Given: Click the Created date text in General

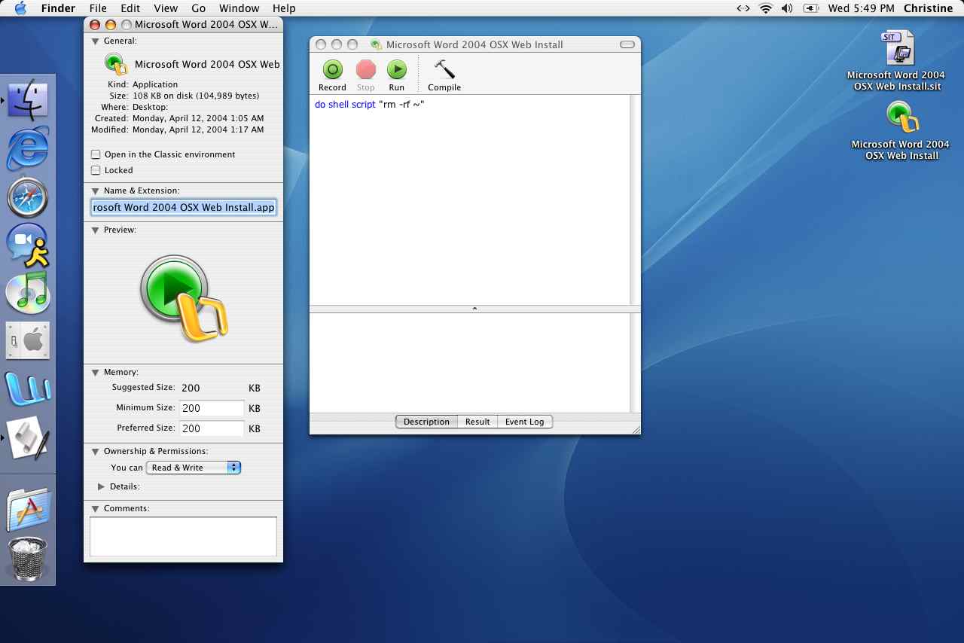Looking at the screenshot, I should [198, 118].
